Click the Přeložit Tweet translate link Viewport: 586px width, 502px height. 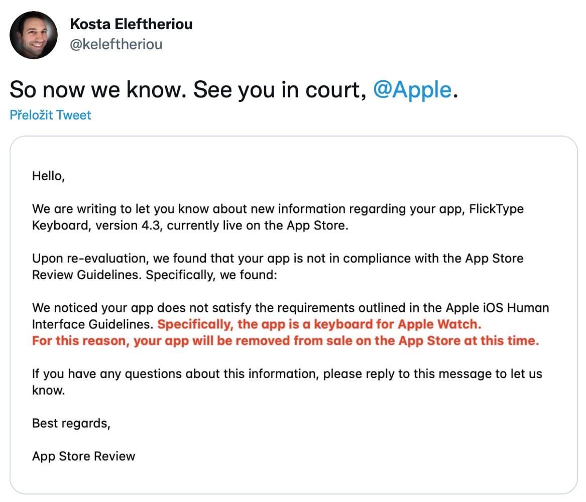click(50, 115)
